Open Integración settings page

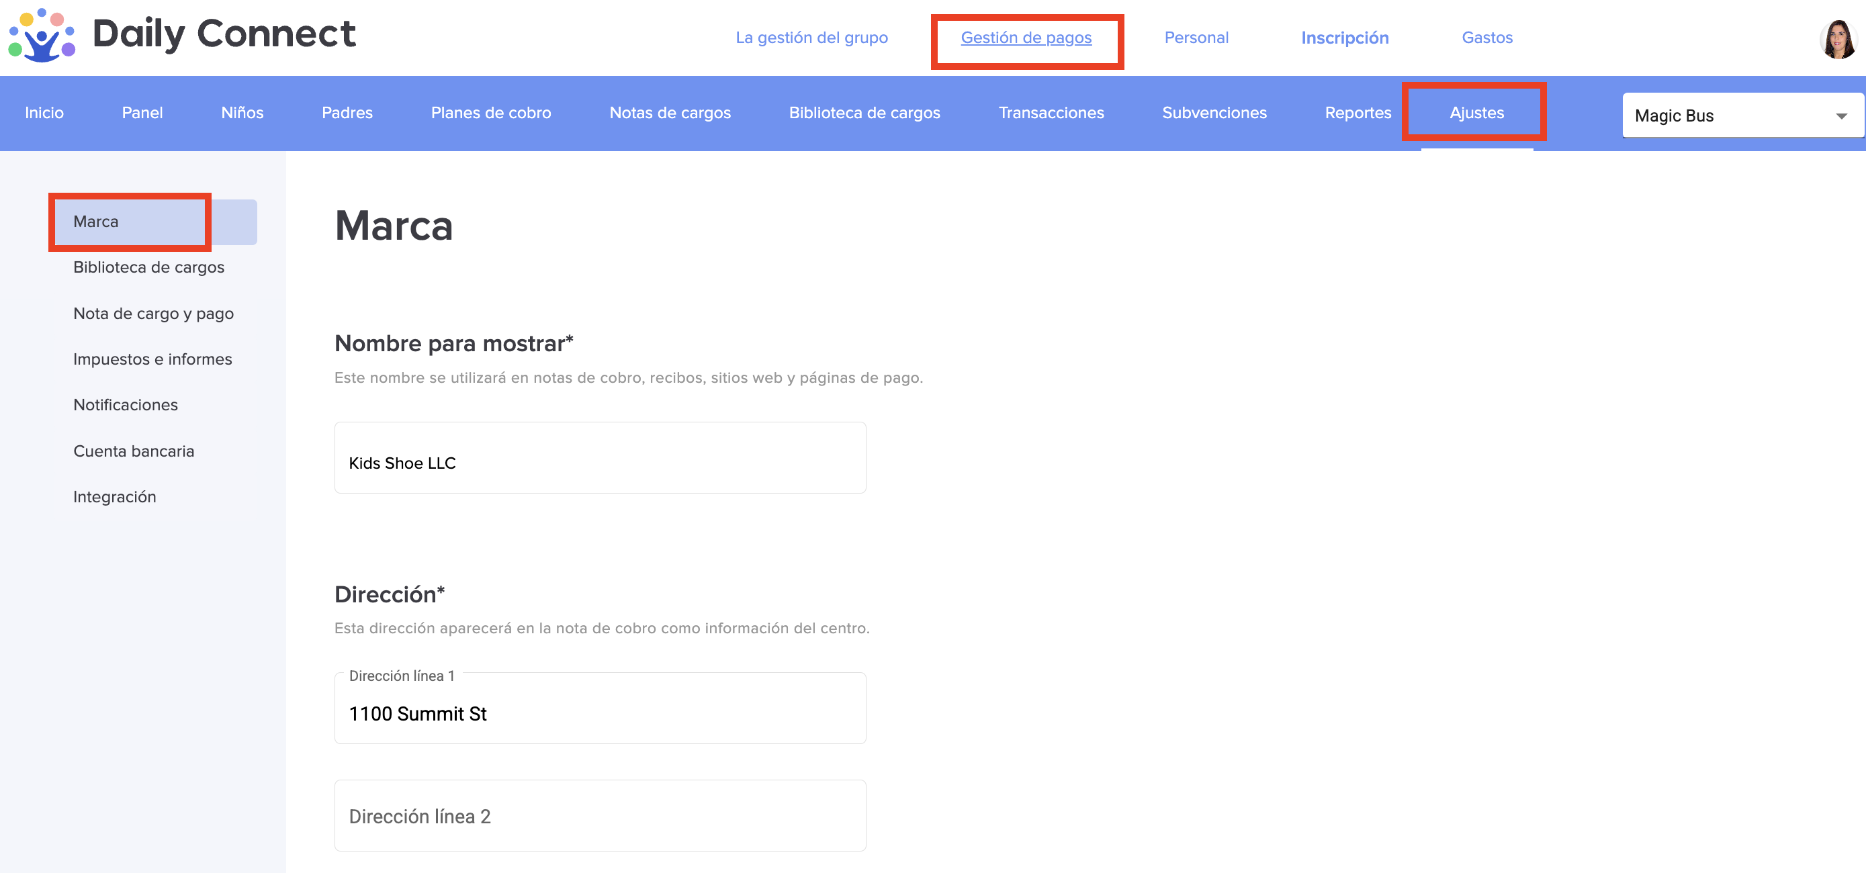[114, 497]
